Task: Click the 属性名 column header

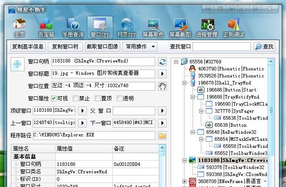Action: tap(33, 149)
